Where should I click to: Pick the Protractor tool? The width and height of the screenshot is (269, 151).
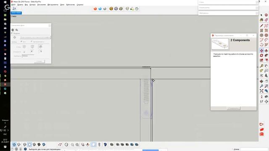[261, 70]
